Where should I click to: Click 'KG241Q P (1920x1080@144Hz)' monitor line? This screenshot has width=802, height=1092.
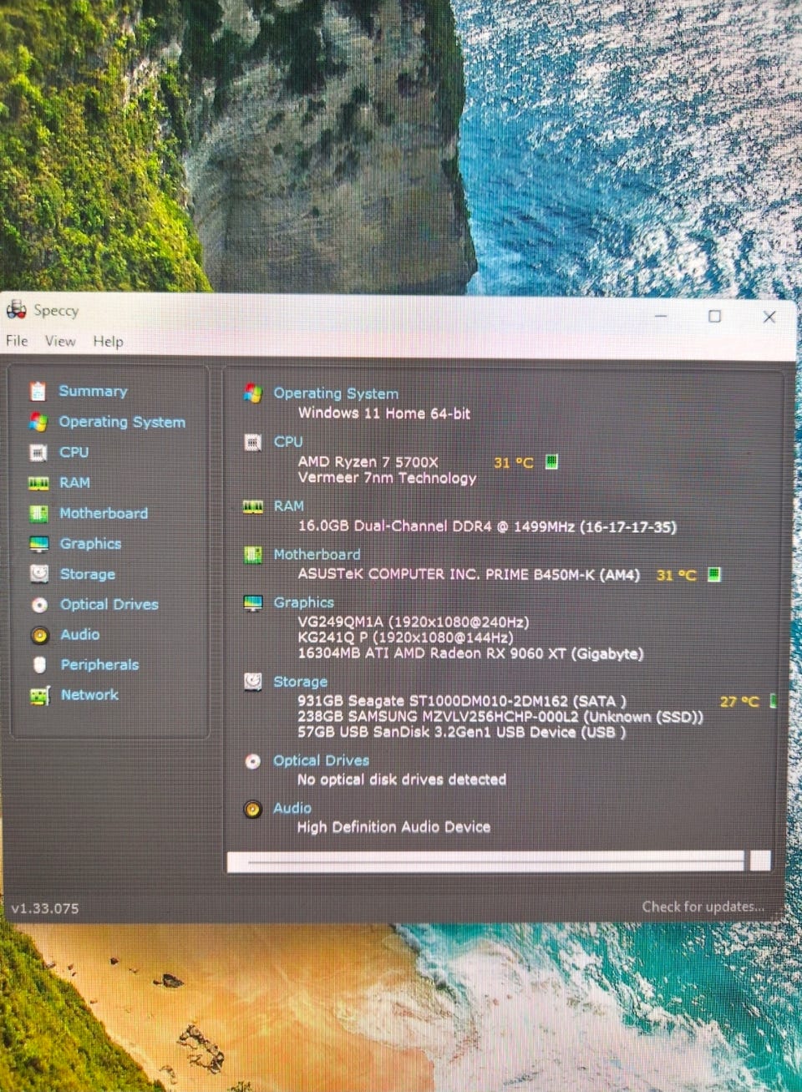[405, 637]
